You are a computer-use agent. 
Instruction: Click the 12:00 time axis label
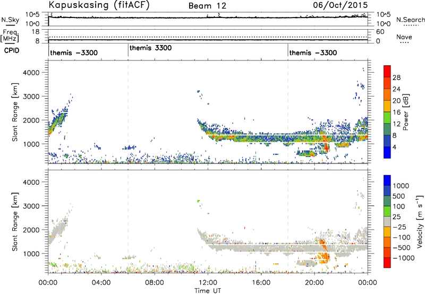[208, 283]
